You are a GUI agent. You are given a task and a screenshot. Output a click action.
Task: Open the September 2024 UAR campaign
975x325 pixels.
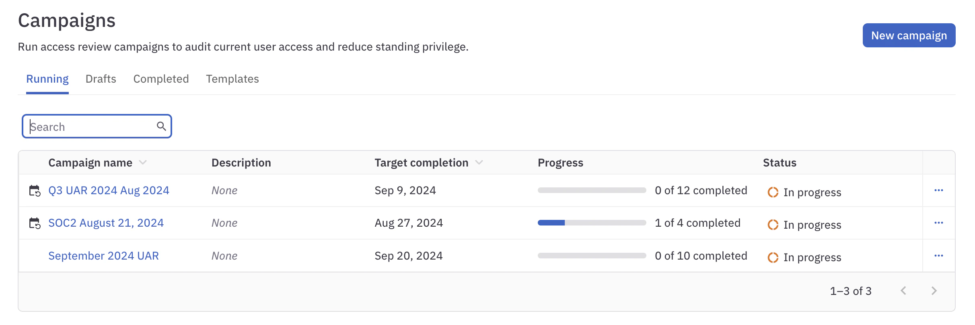pos(103,255)
